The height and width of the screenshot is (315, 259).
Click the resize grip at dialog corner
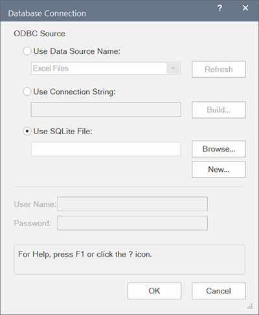pyautogui.click(x=250, y=307)
